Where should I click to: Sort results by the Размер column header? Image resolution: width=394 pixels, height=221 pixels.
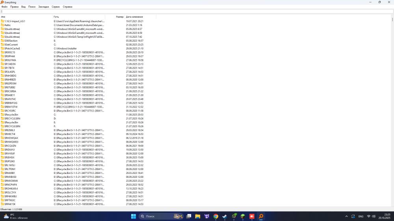(115, 17)
